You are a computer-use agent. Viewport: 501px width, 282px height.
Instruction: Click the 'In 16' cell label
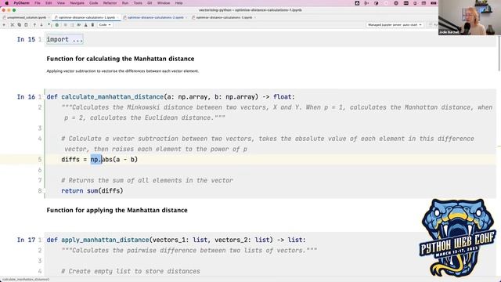click(26, 97)
